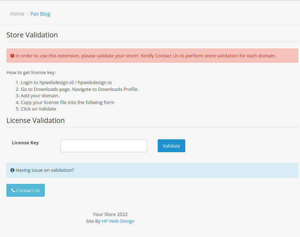Click the License Key label
300x237 pixels.
coord(25,143)
